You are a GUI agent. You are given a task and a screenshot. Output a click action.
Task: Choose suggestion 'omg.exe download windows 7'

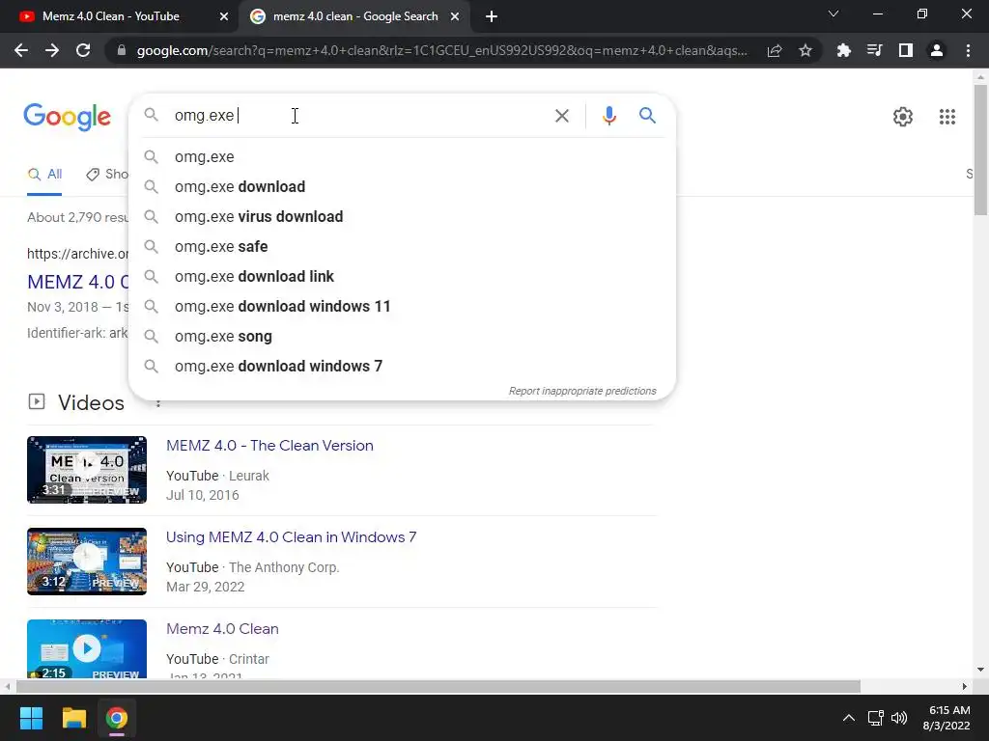point(402,366)
